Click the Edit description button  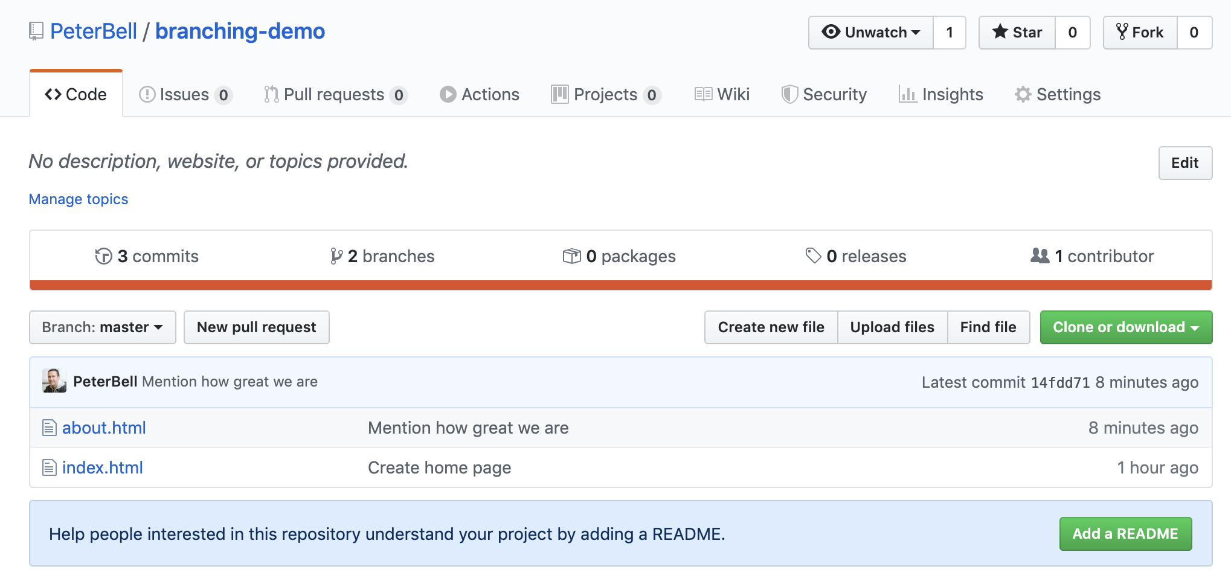[1185, 163]
